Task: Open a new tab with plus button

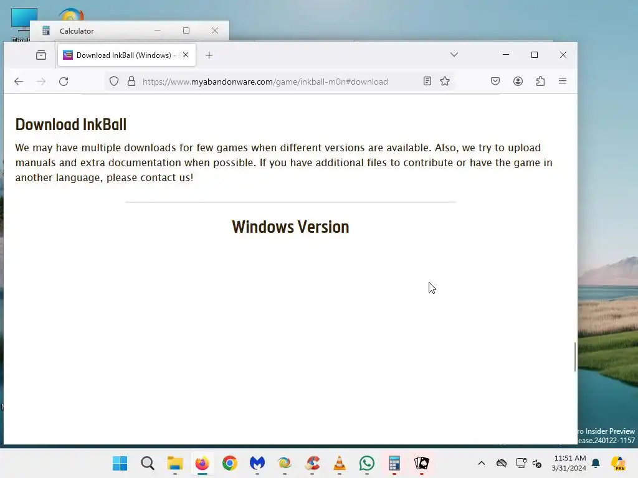Action: click(x=209, y=55)
